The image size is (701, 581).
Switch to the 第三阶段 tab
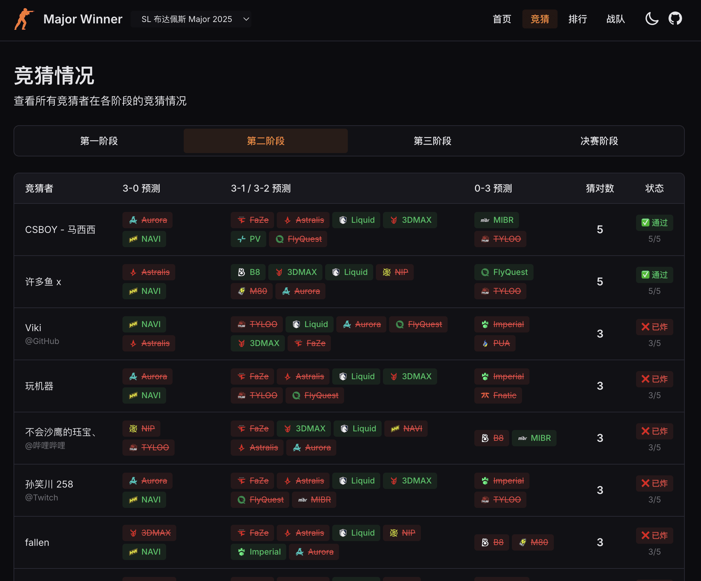point(432,141)
